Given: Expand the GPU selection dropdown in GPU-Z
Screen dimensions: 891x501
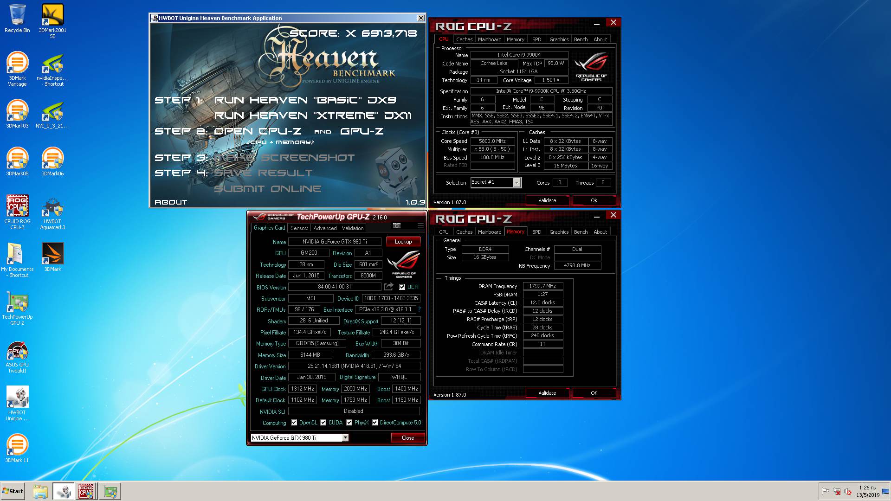Looking at the screenshot, I should pos(345,437).
